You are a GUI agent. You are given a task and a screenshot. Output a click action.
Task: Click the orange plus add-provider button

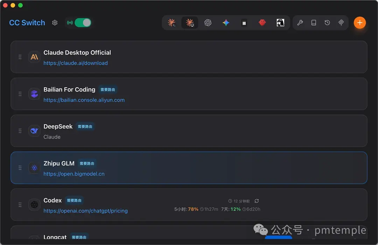[x=360, y=23]
